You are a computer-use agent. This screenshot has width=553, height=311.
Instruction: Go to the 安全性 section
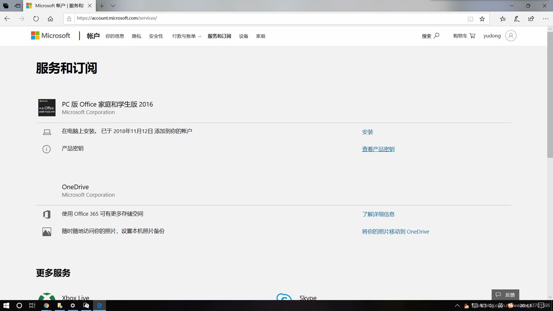point(156,36)
